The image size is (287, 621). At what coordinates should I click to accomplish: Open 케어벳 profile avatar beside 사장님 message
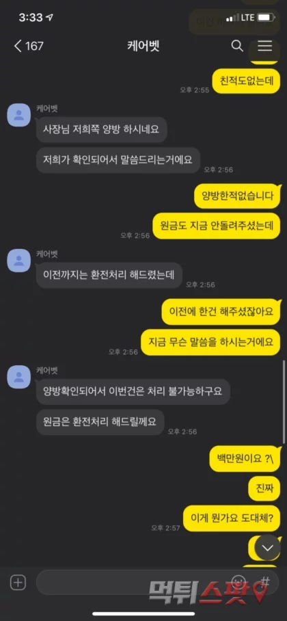point(18,116)
